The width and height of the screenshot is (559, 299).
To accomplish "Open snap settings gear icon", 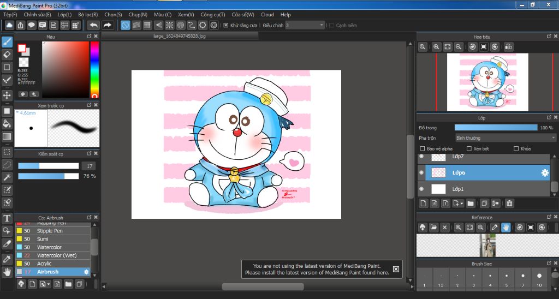I will point(213,25).
